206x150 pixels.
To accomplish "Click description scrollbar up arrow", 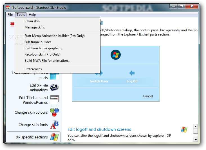I will (196, 127).
